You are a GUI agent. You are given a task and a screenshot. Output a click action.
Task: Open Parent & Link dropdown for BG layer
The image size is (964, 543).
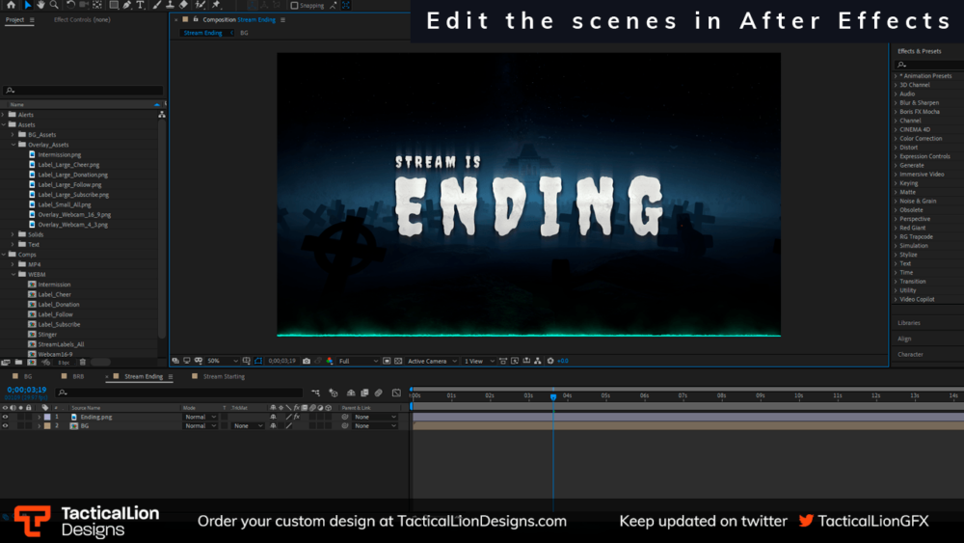point(375,425)
